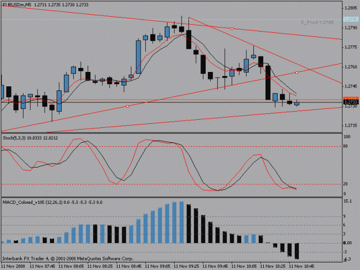360x270 pixels.
Task: Click the 11 Nov 09:45 time label
Action: pos(215,267)
